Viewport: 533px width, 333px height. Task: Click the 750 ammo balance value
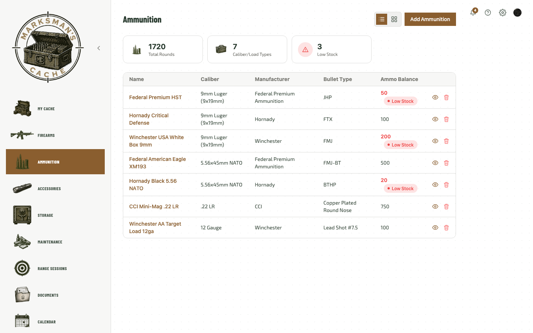[385, 206]
